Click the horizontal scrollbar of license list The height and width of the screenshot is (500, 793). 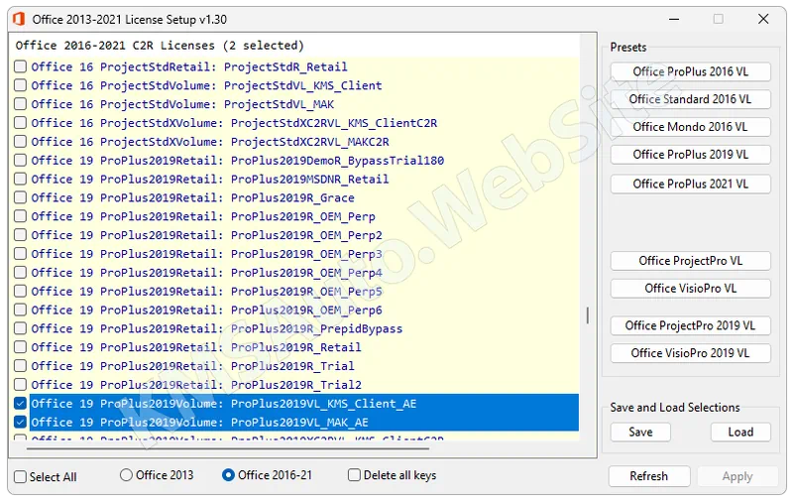tap(228, 448)
